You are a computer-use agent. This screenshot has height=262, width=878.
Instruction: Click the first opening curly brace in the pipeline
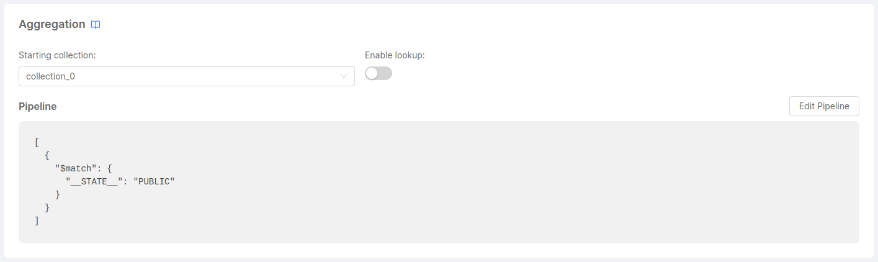pos(47,155)
